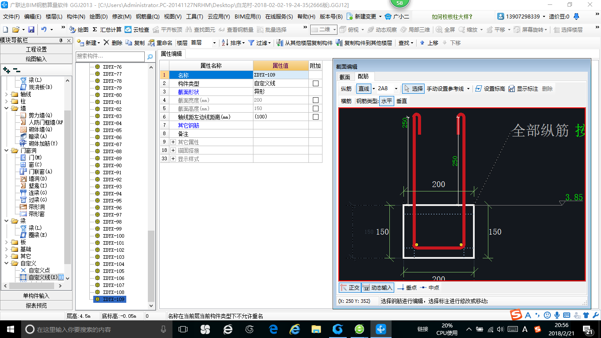Click the 纵筋 longitudinal rebar button

click(346, 88)
